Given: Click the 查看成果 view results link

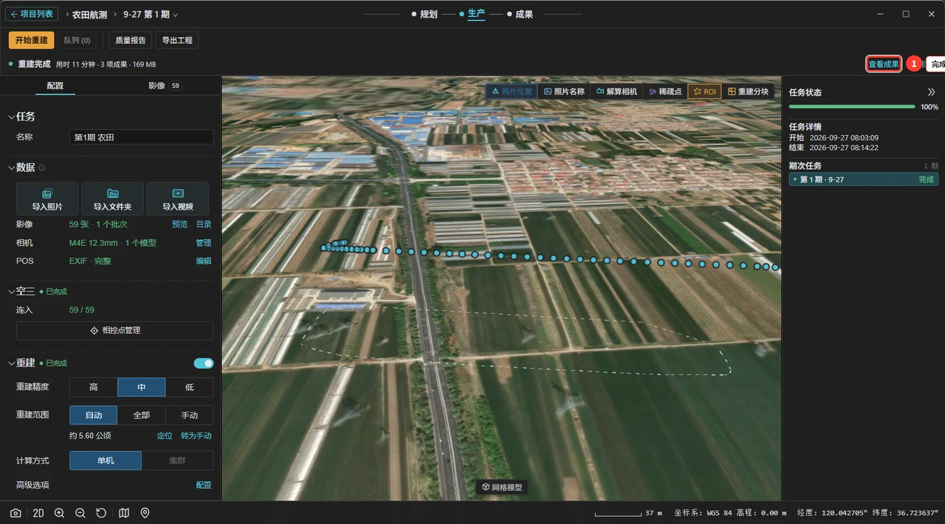Looking at the screenshot, I should [883, 64].
